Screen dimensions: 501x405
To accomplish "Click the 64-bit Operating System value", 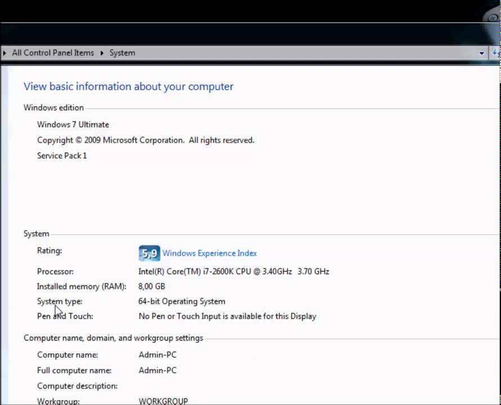I will coord(182,301).
